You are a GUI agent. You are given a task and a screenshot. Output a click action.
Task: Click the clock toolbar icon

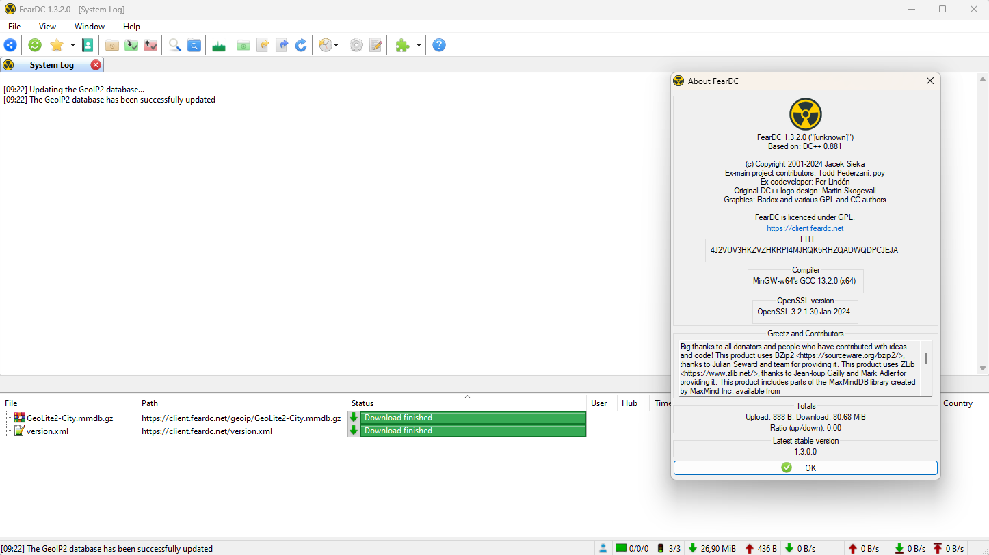click(326, 45)
